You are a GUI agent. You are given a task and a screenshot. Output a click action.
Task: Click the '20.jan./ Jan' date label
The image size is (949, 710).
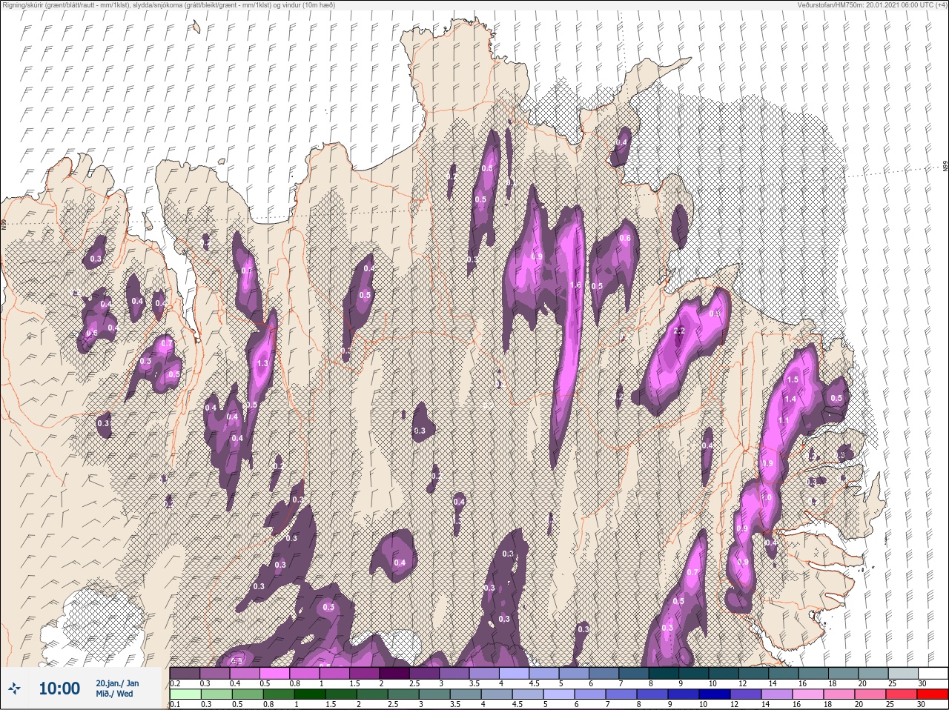(117, 683)
